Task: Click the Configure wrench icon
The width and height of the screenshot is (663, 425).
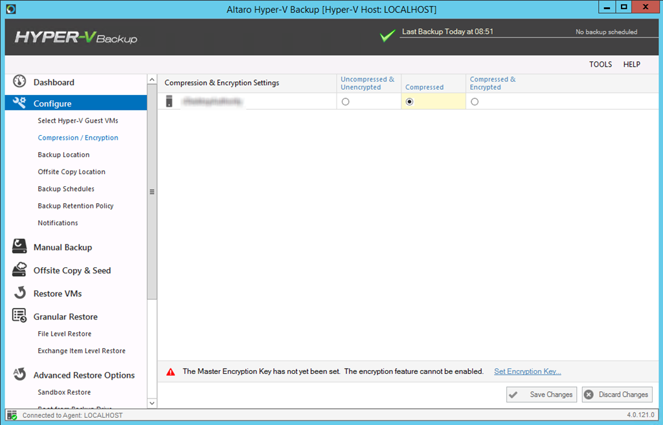Action: pos(19,102)
